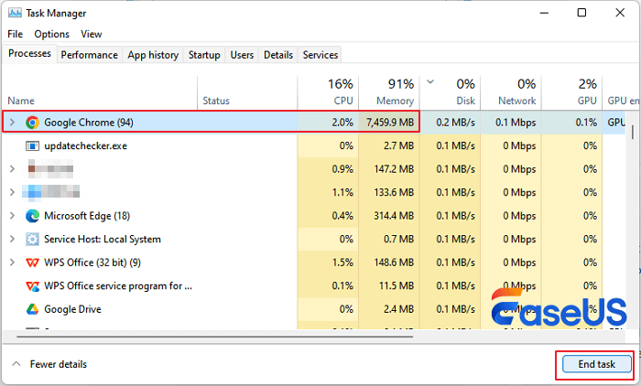The width and height of the screenshot is (641, 386).
Task: Click the Google Drive icon
Action: (x=32, y=309)
